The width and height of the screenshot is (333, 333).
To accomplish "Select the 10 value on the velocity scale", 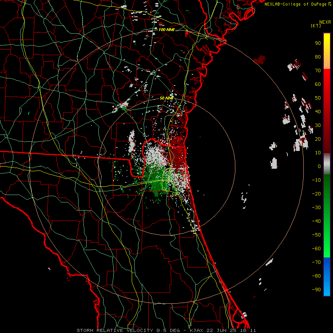I will point(318,153).
